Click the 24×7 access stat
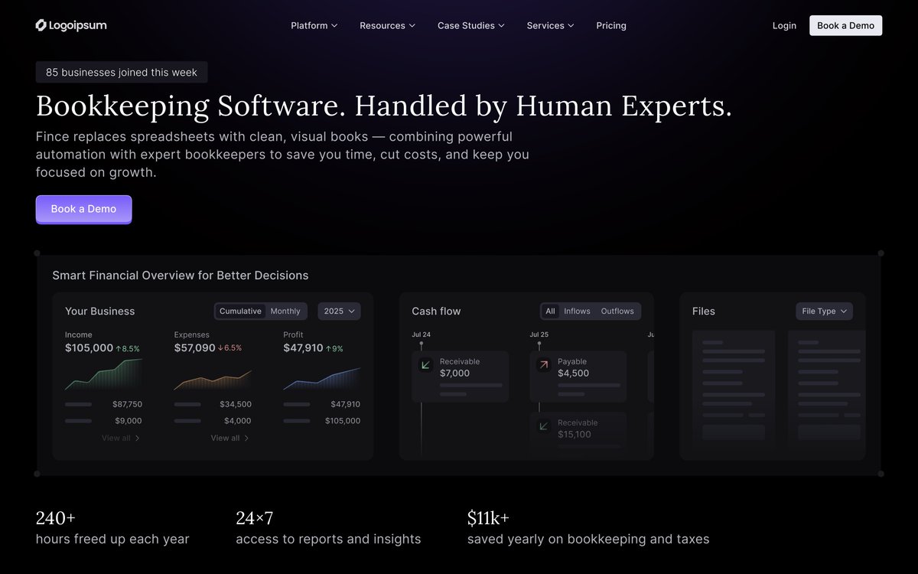 328,528
